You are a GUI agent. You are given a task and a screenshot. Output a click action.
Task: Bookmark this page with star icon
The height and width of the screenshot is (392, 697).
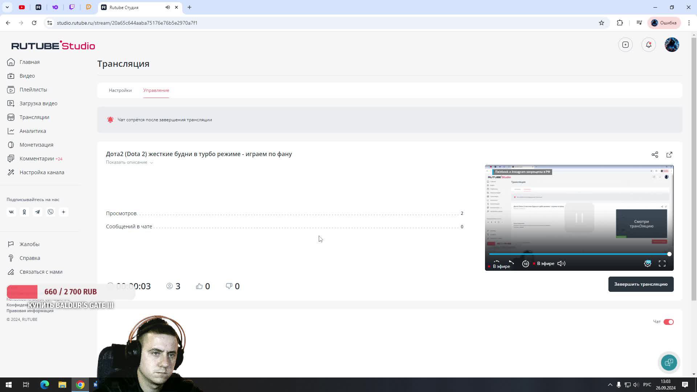601,23
